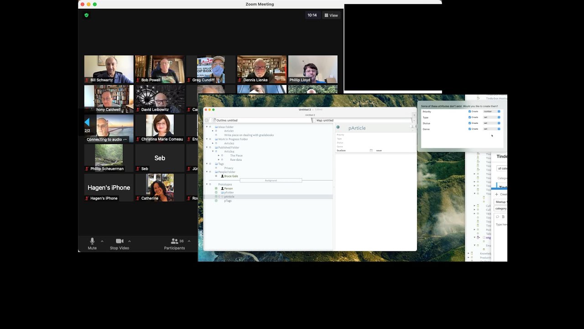Select the Privacy note in Tags
Viewport: 584px width, 329px height.
click(x=229, y=168)
